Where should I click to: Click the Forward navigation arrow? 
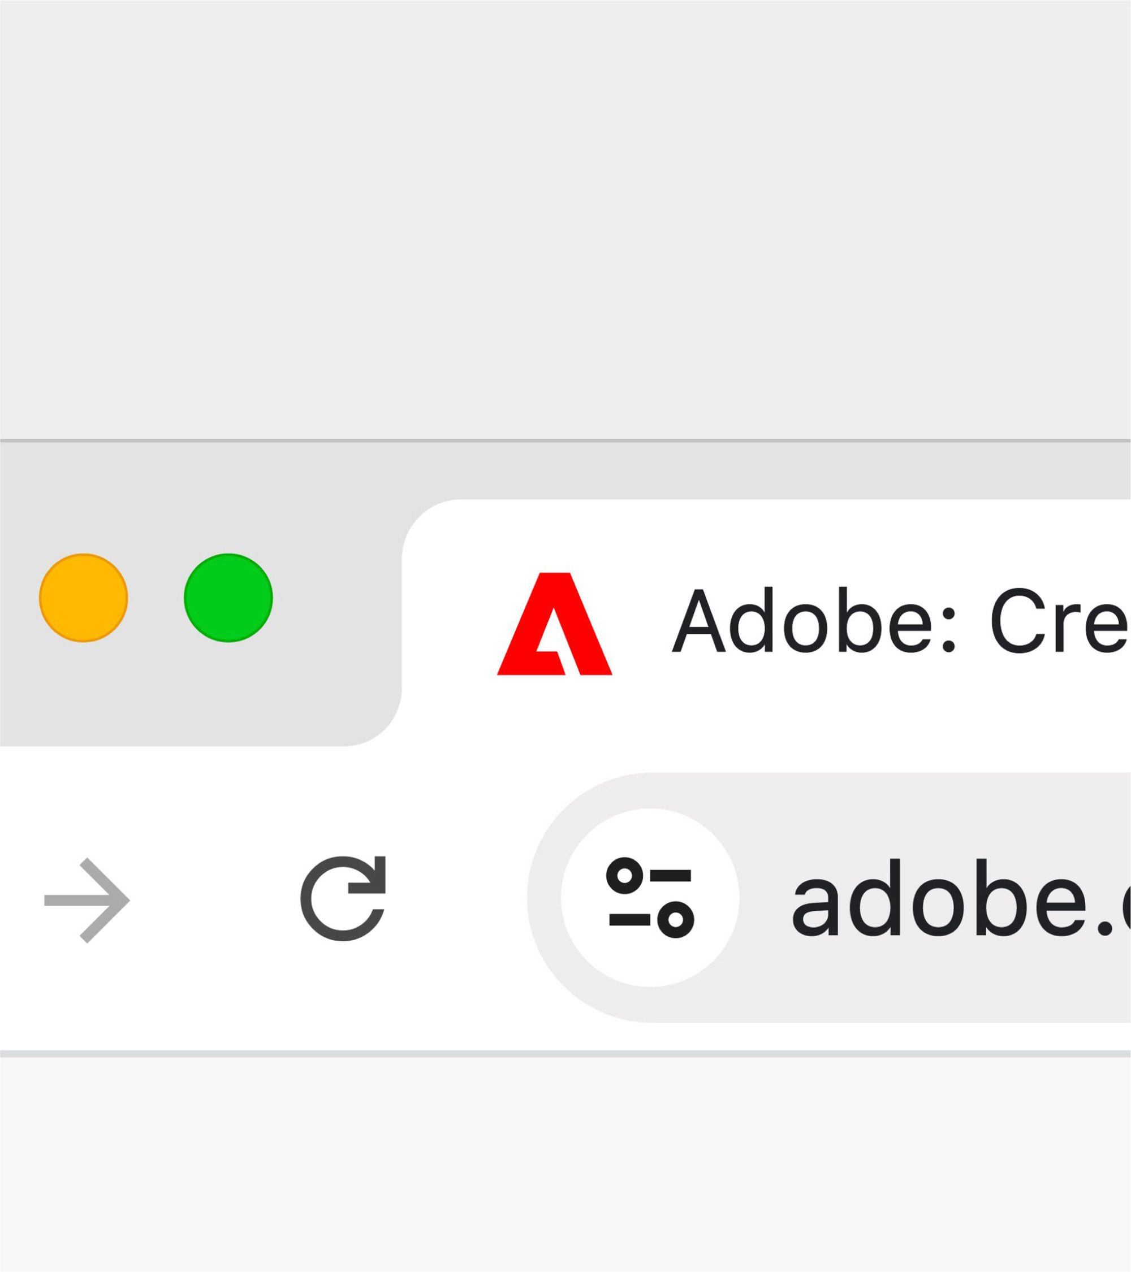(88, 900)
